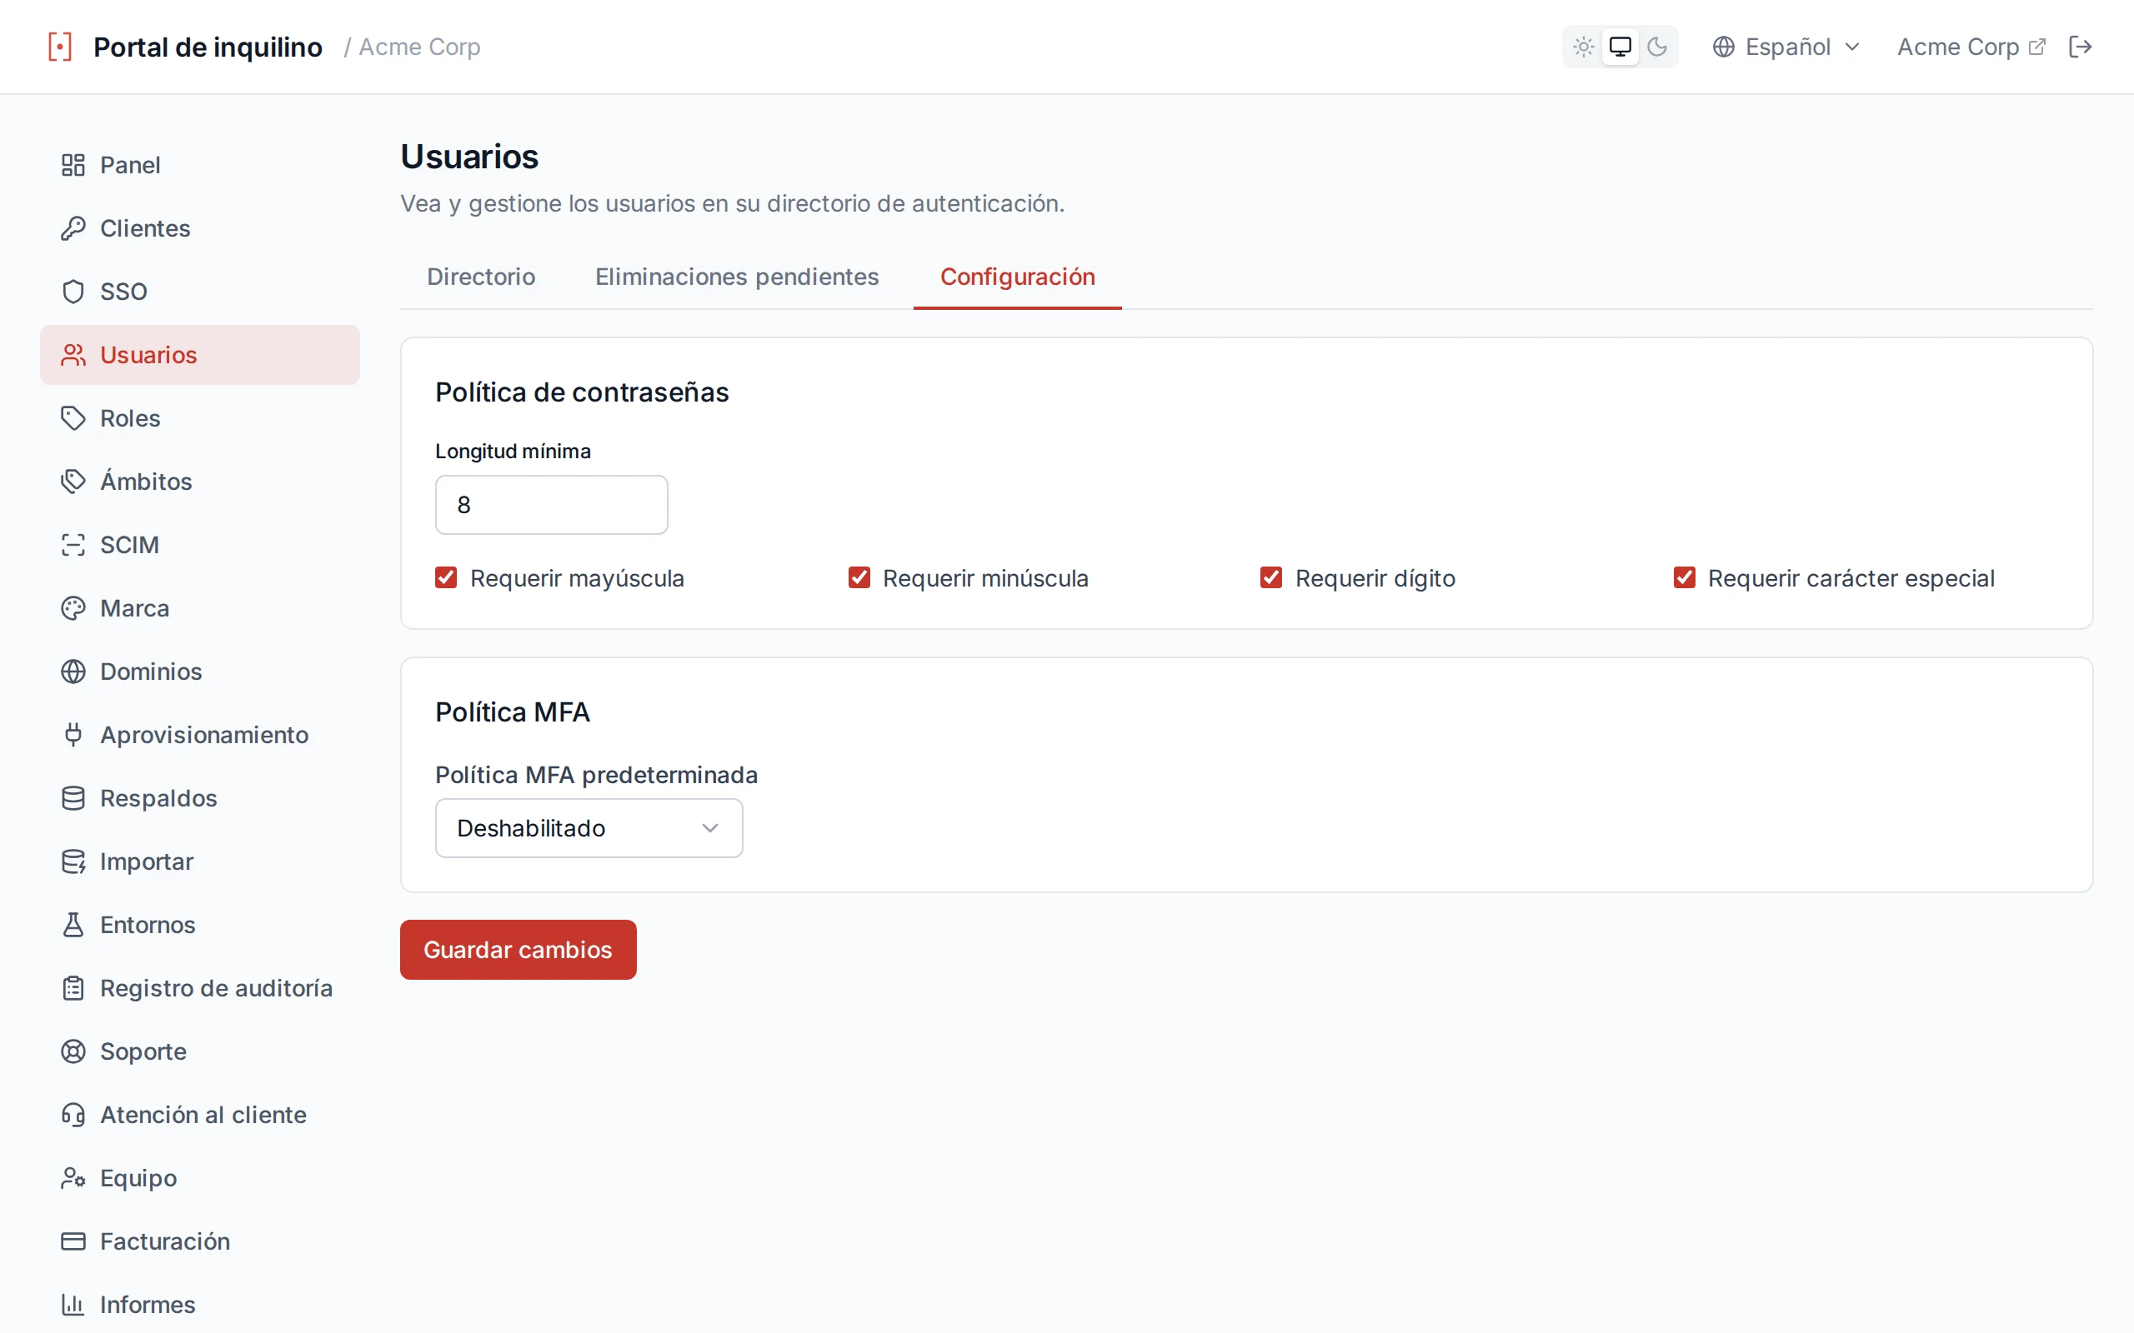This screenshot has width=2134, height=1333.
Task: Click the credit card icon next to Facturación
Action: (73, 1241)
